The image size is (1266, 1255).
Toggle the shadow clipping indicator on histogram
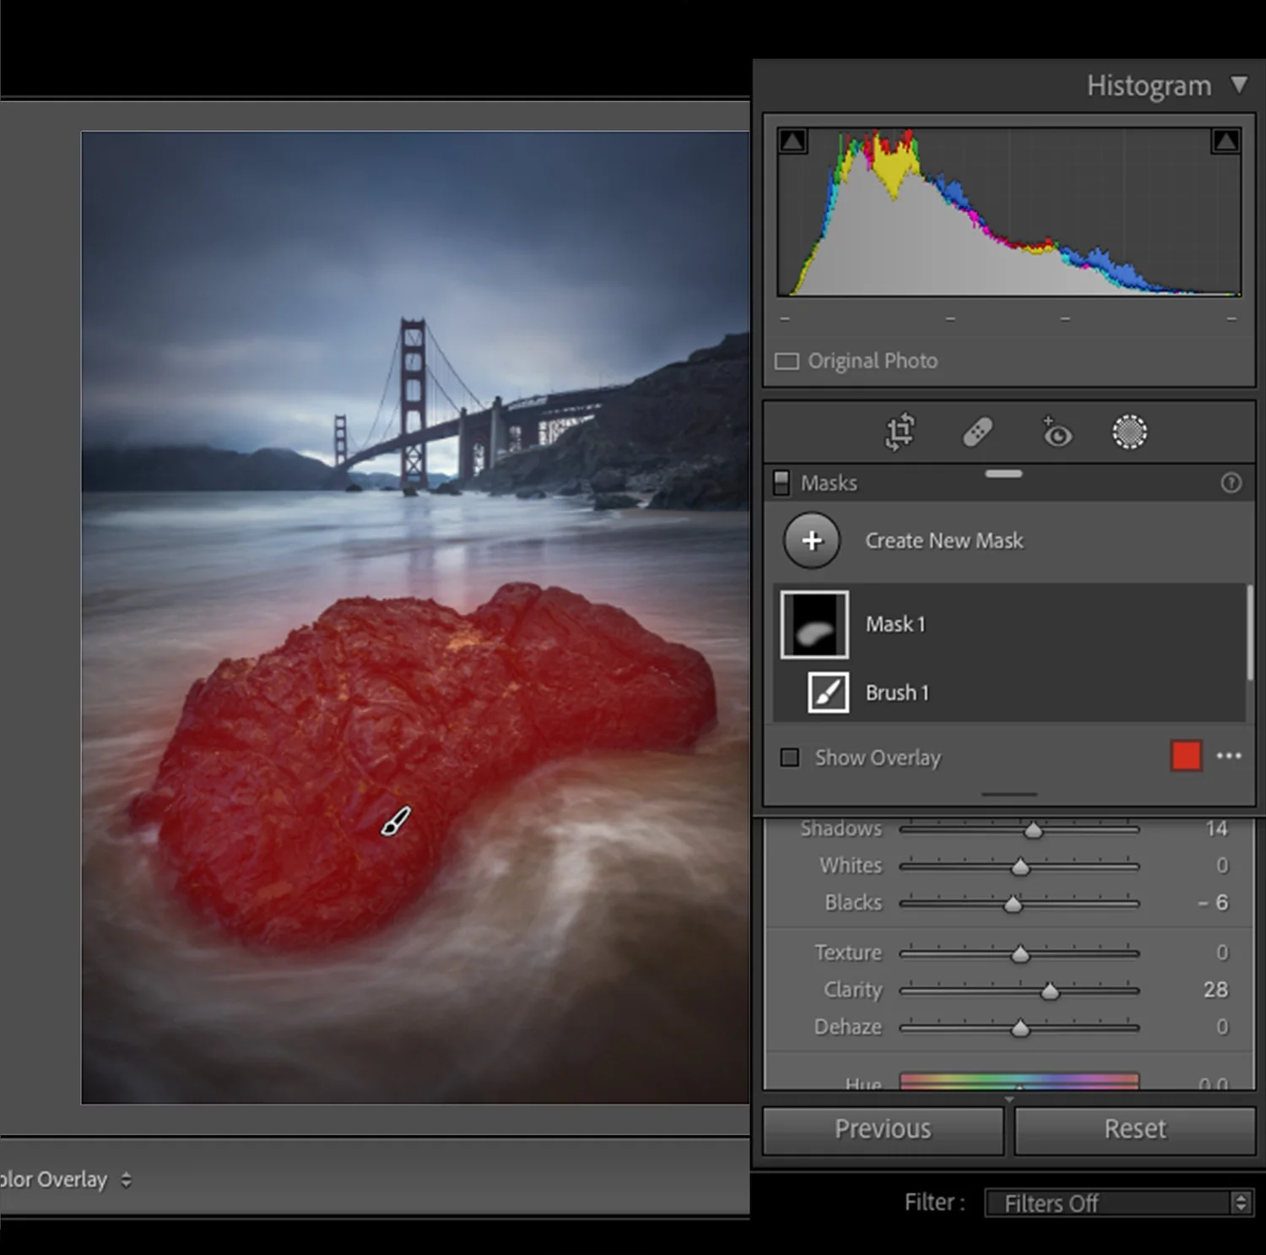[792, 141]
